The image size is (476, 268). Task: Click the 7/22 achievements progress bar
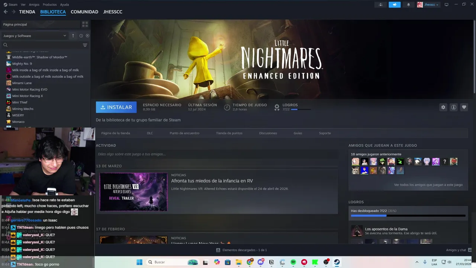(408, 216)
